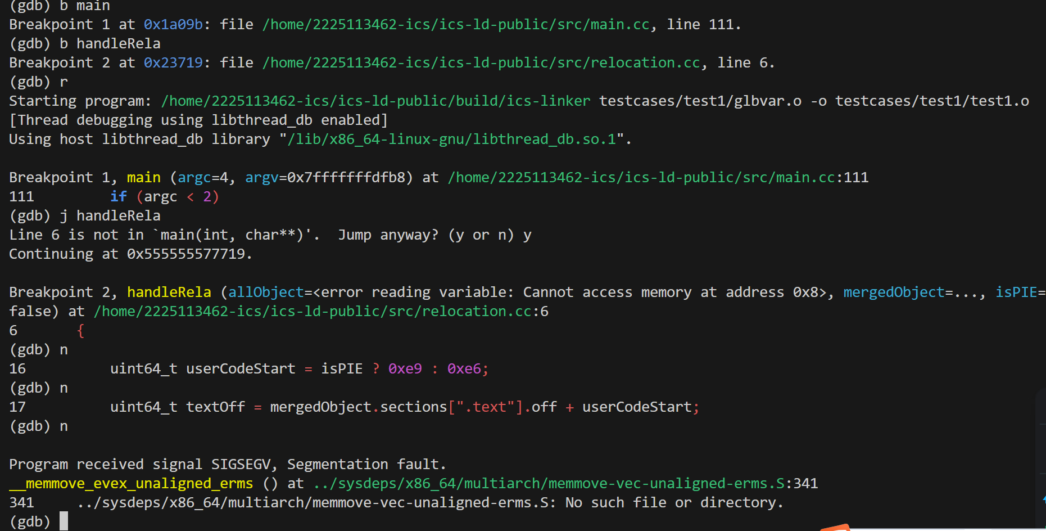Follow the relocation.cc:6 file link
The width and height of the screenshot is (1046, 531).
point(320,312)
